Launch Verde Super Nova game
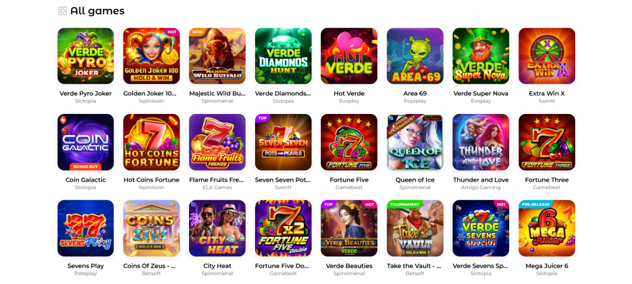The image size is (632, 284). (481, 56)
